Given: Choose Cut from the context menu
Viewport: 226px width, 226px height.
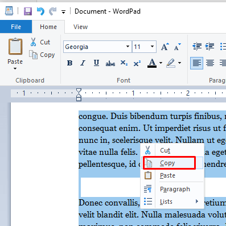Looking at the screenshot, I should (x=172, y=150).
